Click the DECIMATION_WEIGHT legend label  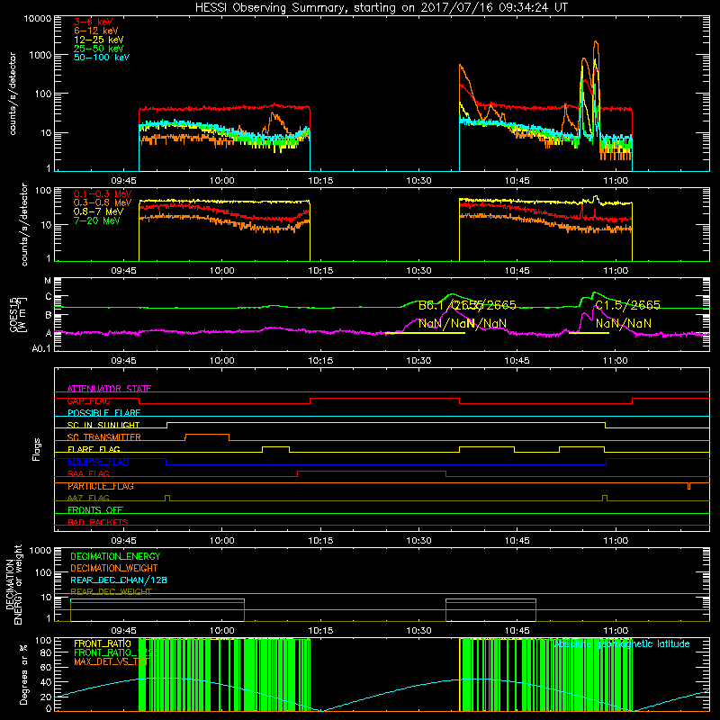pos(114,568)
